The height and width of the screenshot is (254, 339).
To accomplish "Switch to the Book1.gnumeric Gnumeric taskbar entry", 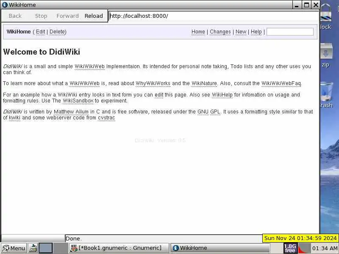I will coord(119,248).
